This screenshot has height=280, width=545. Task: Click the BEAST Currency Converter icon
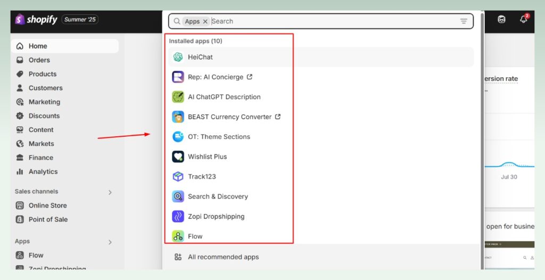pos(178,117)
